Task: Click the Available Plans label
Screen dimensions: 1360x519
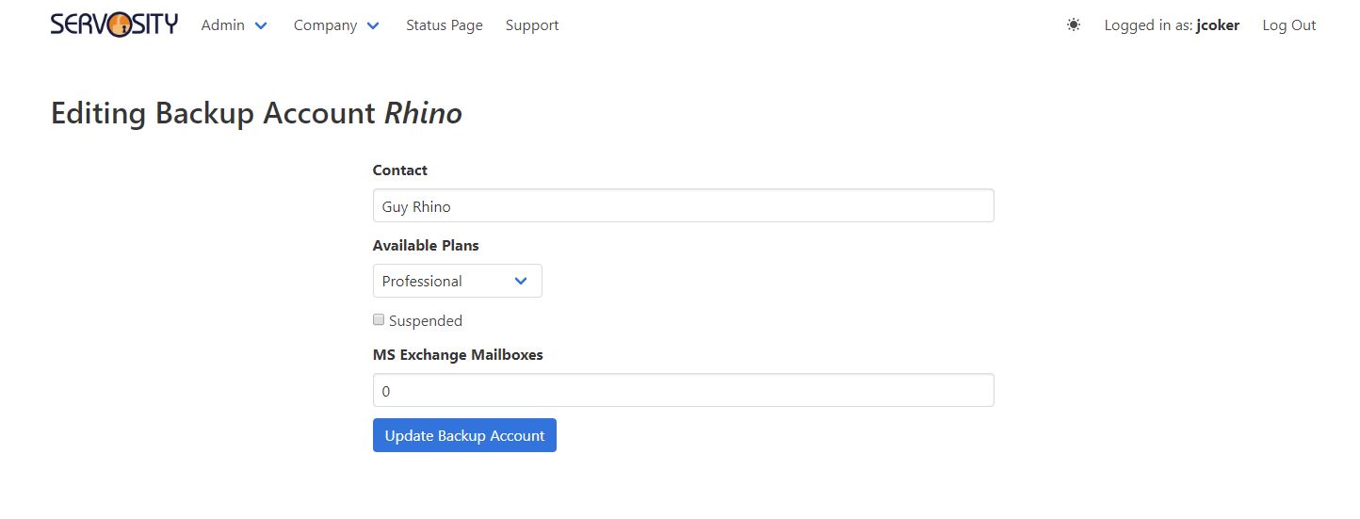Action: point(426,245)
